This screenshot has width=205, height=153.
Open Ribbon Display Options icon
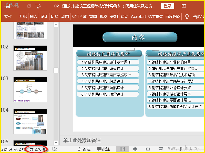(x=184, y=6)
